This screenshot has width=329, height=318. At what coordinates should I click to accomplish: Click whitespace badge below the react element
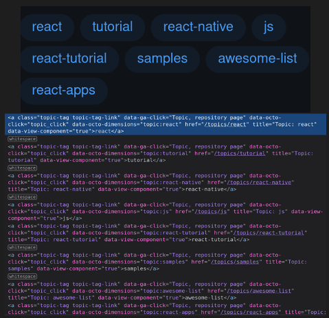pos(23,139)
